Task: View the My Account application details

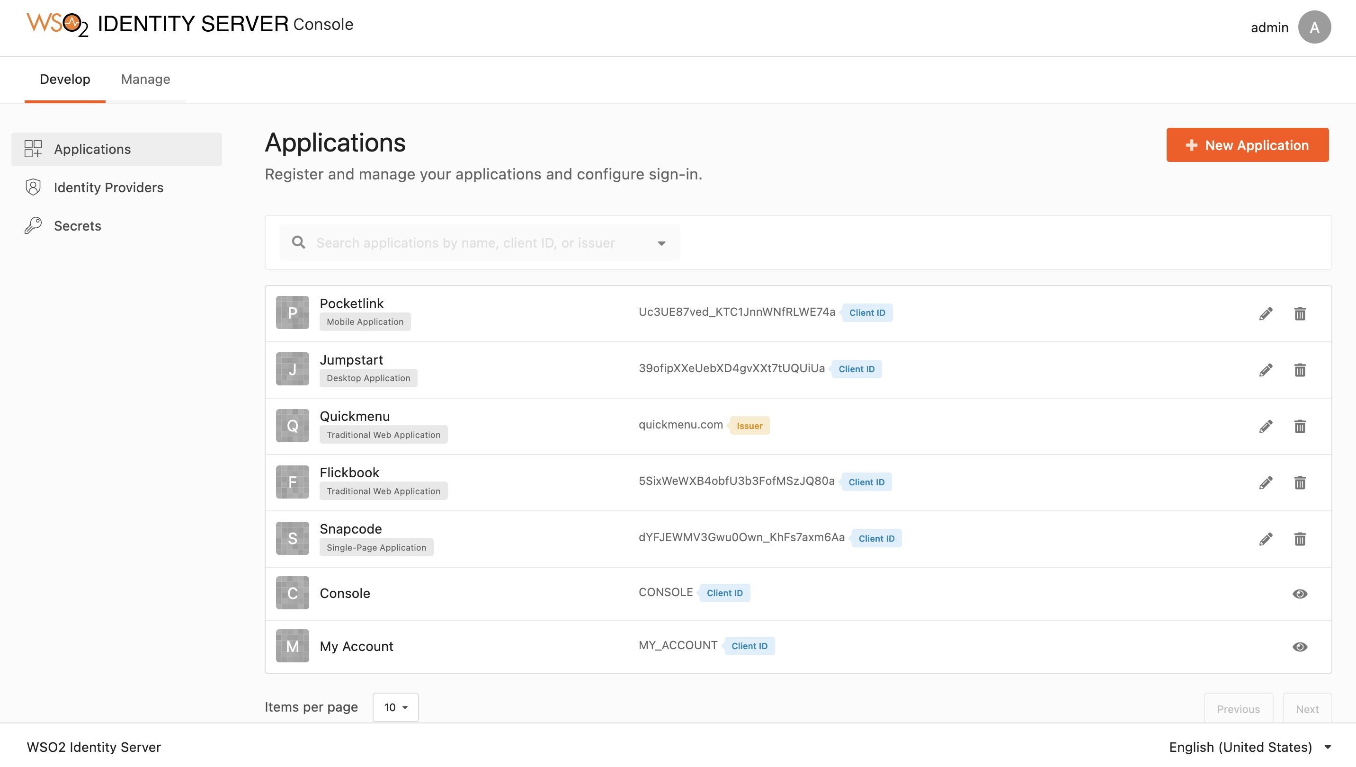Action: pyautogui.click(x=1300, y=646)
